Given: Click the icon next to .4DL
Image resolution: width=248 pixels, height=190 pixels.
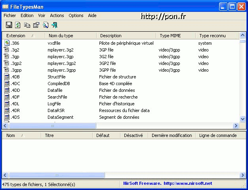Looking at the screenshot, I should point(7,104).
